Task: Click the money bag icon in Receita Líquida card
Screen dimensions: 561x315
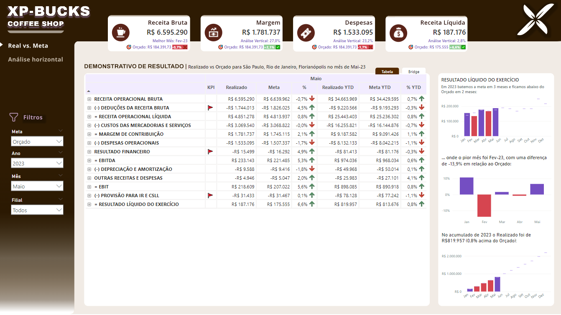Action: [398, 33]
